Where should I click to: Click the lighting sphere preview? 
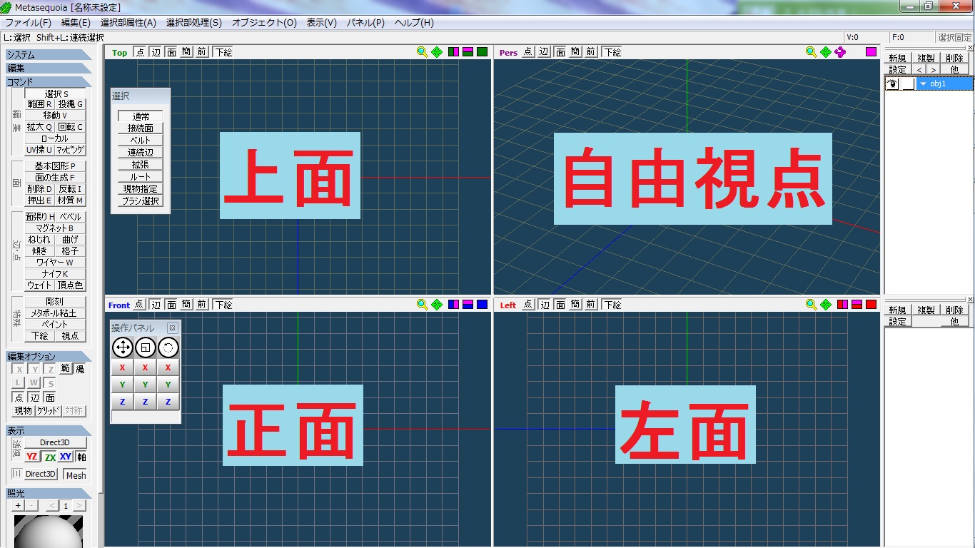coord(49,532)
